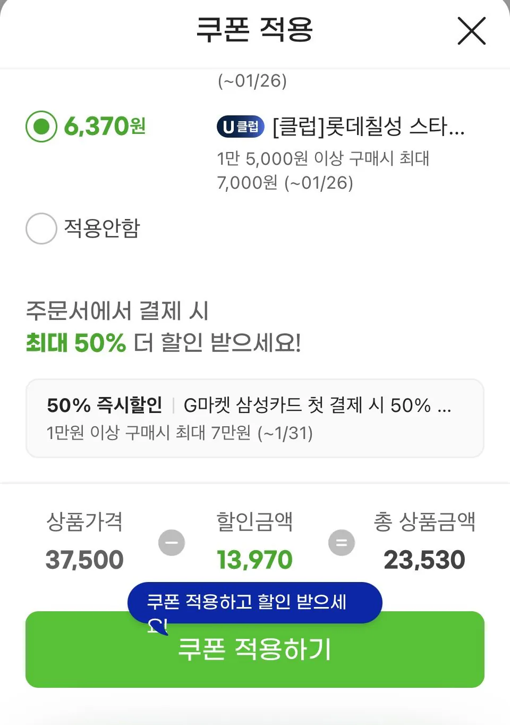The width and height of the screenshot is (510, 725).
Task: Tap the X close icon at top right
Action: click(x=471, y=31)
